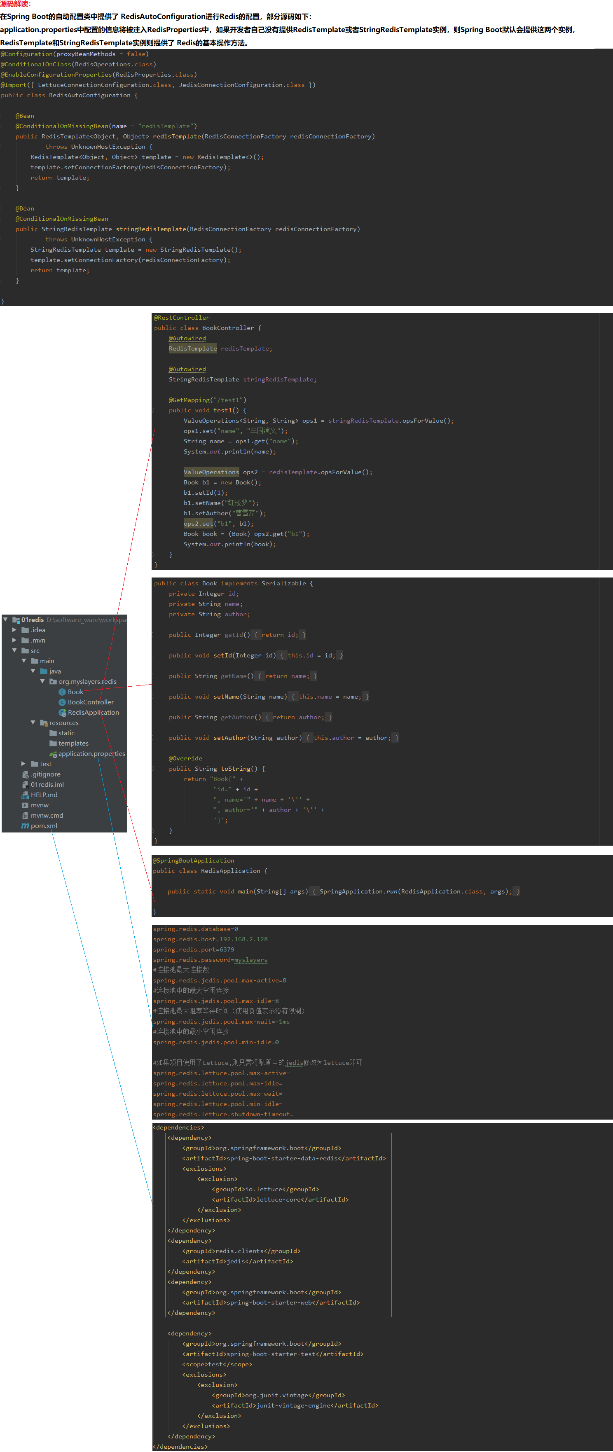Click the BookController class icon
This screenshot has height=1452, width=613.
click(x=62, y=702)
